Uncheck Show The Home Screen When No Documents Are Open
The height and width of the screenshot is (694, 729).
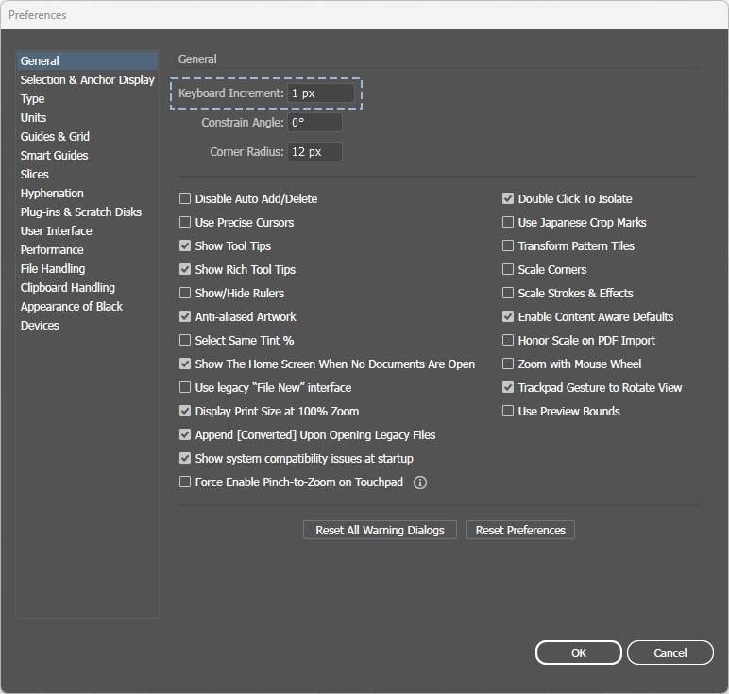pos(185,364)
